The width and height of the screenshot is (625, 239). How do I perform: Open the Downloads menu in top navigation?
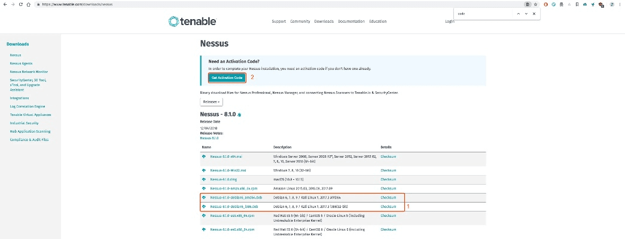coord(325,22)
